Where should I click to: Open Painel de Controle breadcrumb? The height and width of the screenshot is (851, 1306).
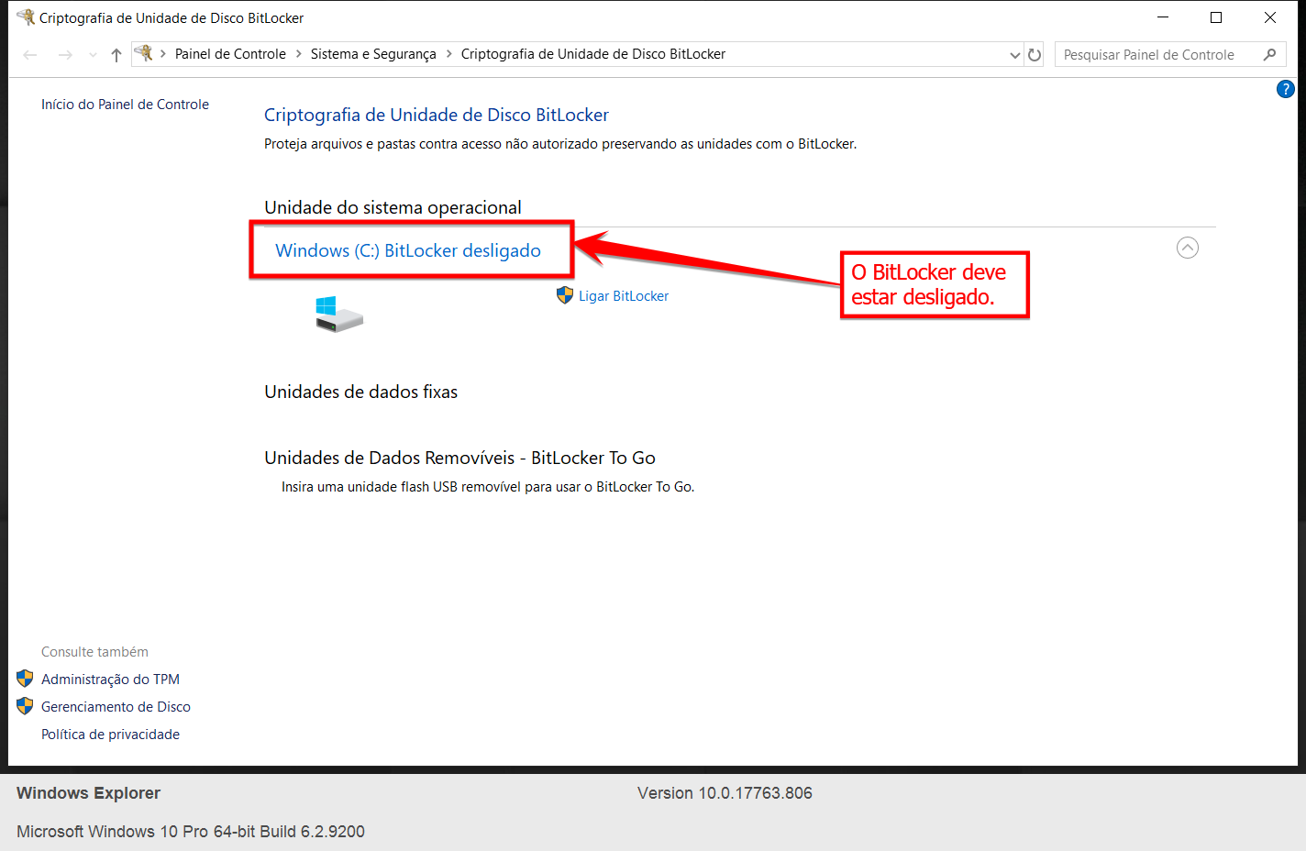[230, 54]
